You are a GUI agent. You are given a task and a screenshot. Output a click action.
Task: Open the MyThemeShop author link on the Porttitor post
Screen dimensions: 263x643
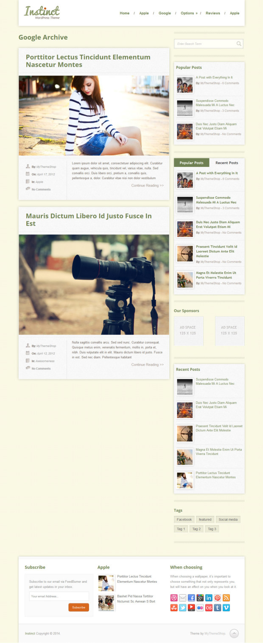point(46,167)
